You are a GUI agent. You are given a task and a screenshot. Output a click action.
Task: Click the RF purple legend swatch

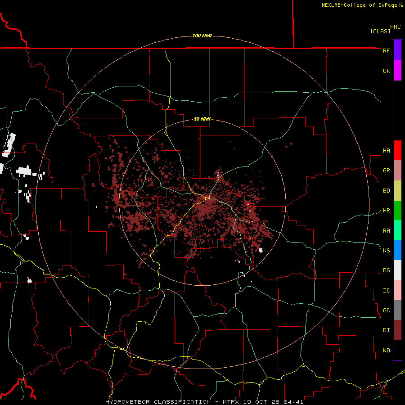397,50
